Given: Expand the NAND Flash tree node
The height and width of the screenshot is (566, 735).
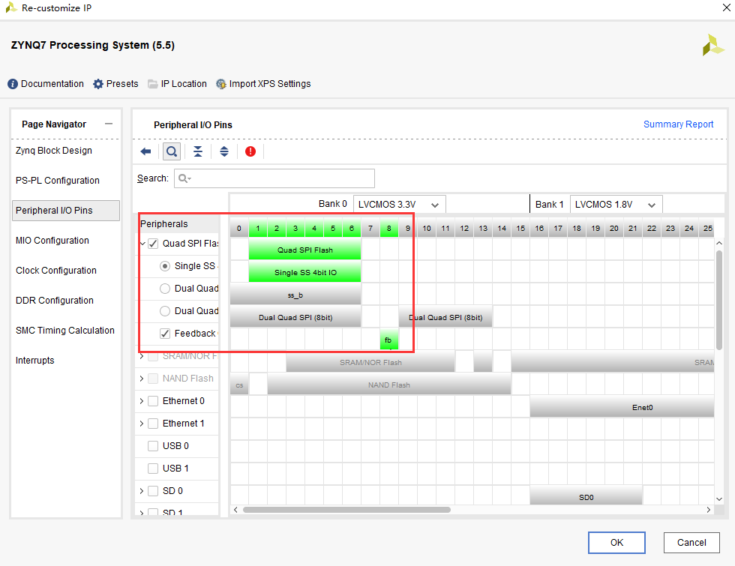Looking at the screenshot, I should (x=142, y=379).
